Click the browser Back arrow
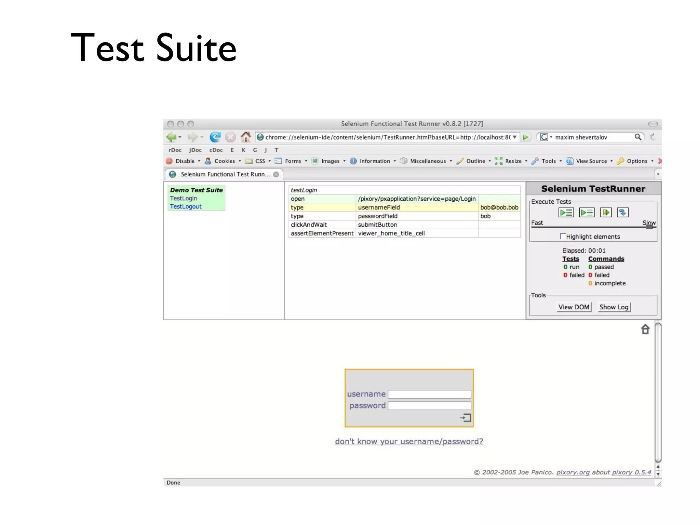The height and width of the screenshot is (525, 700). pyautogui.click(x=171, y=137)
